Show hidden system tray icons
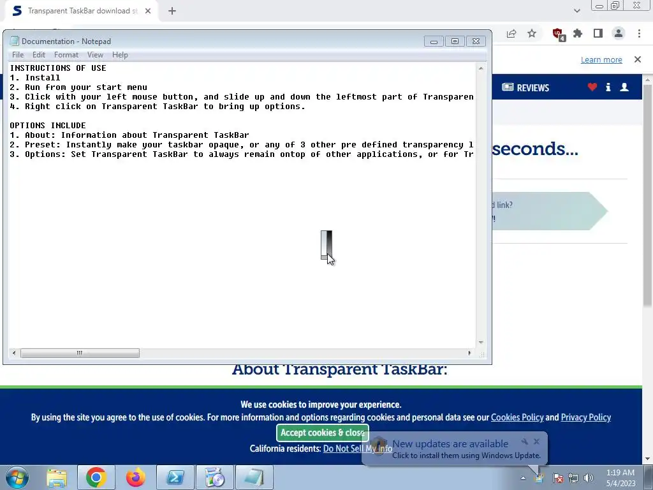 (523, 478)
